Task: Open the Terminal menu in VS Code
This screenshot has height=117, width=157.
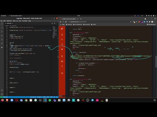Action: [x=25, y=21]
